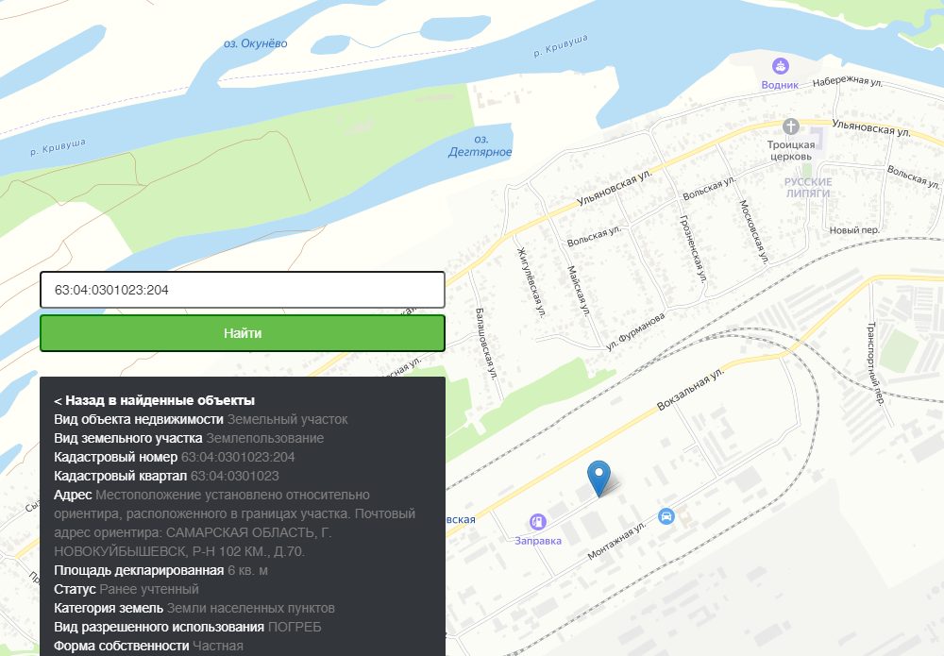Viewport: 944px width, 656px height.
Task: Click the Найти search button
Action: [243, 333]
